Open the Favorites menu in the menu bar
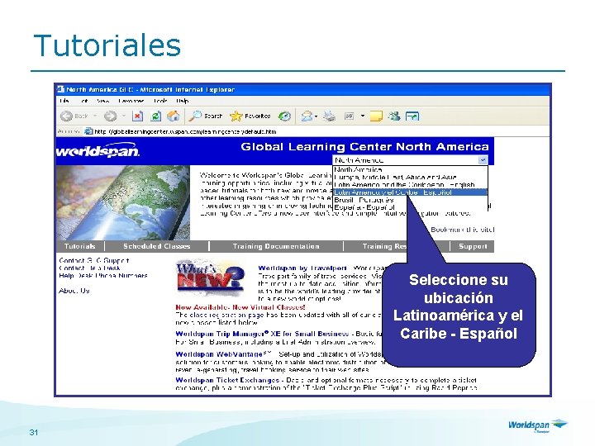595x446 pixels. click(131, 101)
